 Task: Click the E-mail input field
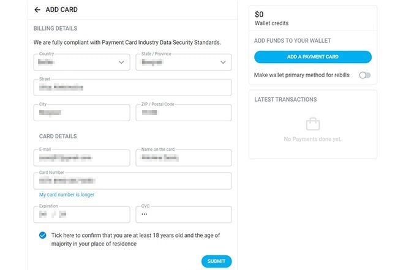point(82,158)
